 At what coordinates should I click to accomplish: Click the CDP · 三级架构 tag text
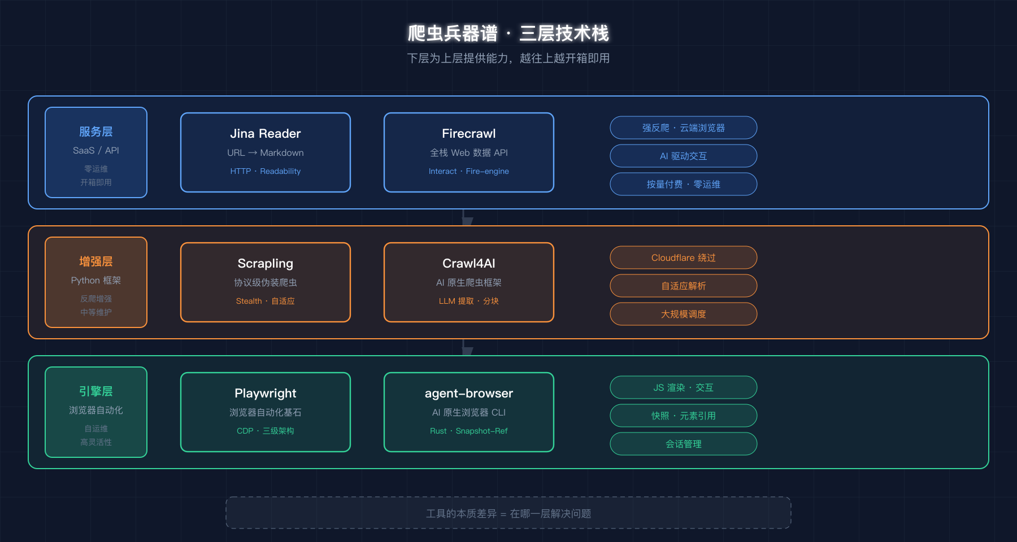click(x=266, y=431)
